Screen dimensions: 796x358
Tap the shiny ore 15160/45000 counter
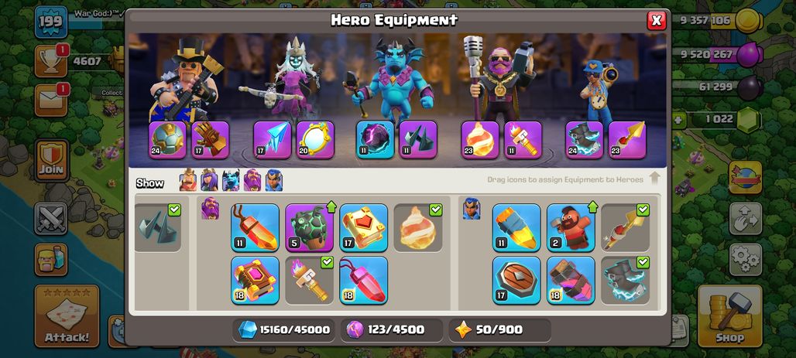283,329
